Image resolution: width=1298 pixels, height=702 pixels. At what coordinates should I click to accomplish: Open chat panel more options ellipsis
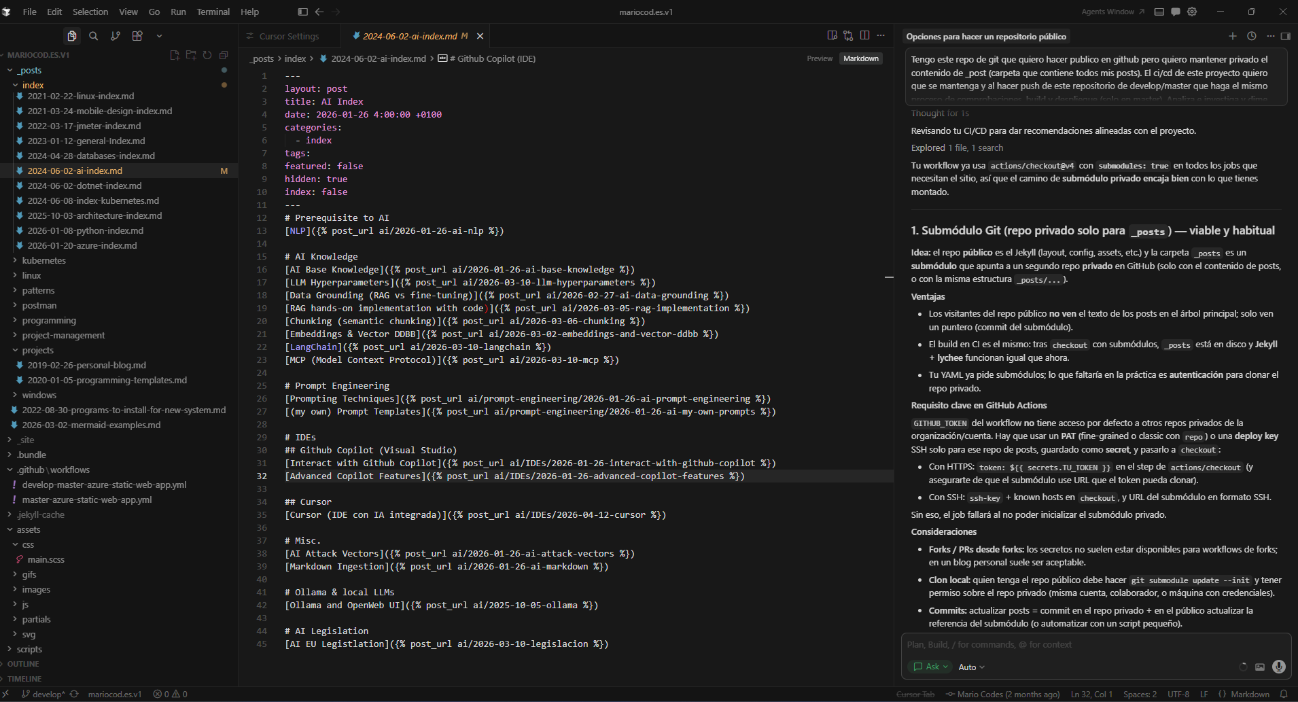pos(1270,36)
